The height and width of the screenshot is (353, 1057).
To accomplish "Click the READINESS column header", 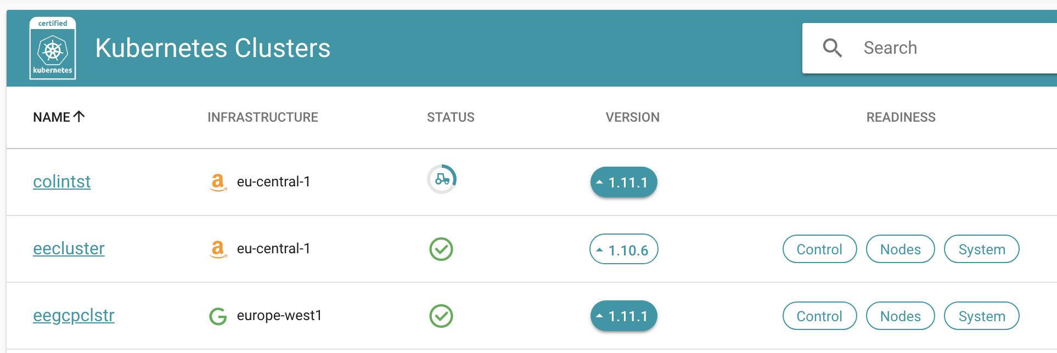I will pos(901,117).
